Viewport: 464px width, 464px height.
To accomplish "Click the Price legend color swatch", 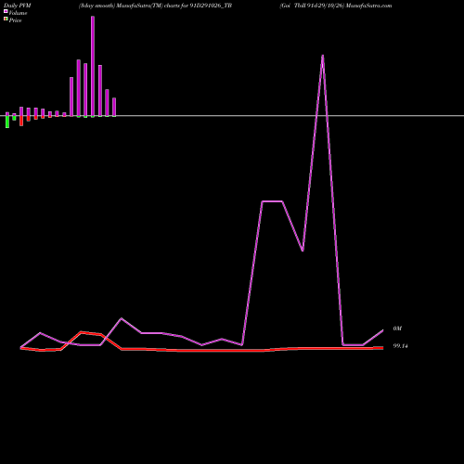I will [x=6, y=19].
